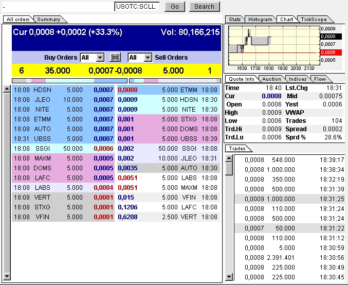Select the UBSS buy order at 18:31

63,138
